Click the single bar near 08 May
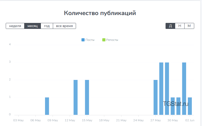The height and width of the screenshot is (126, 202). (x=47, y=106)
